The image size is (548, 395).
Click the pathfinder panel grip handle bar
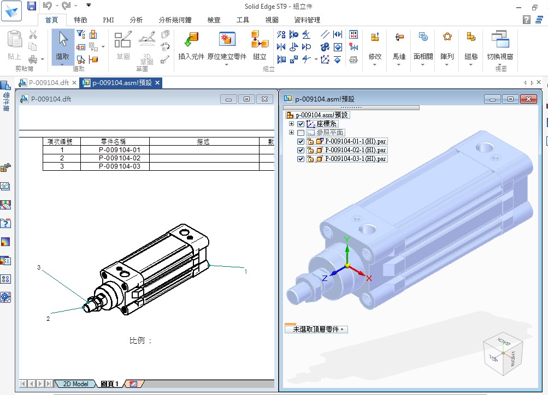point(351,107)
